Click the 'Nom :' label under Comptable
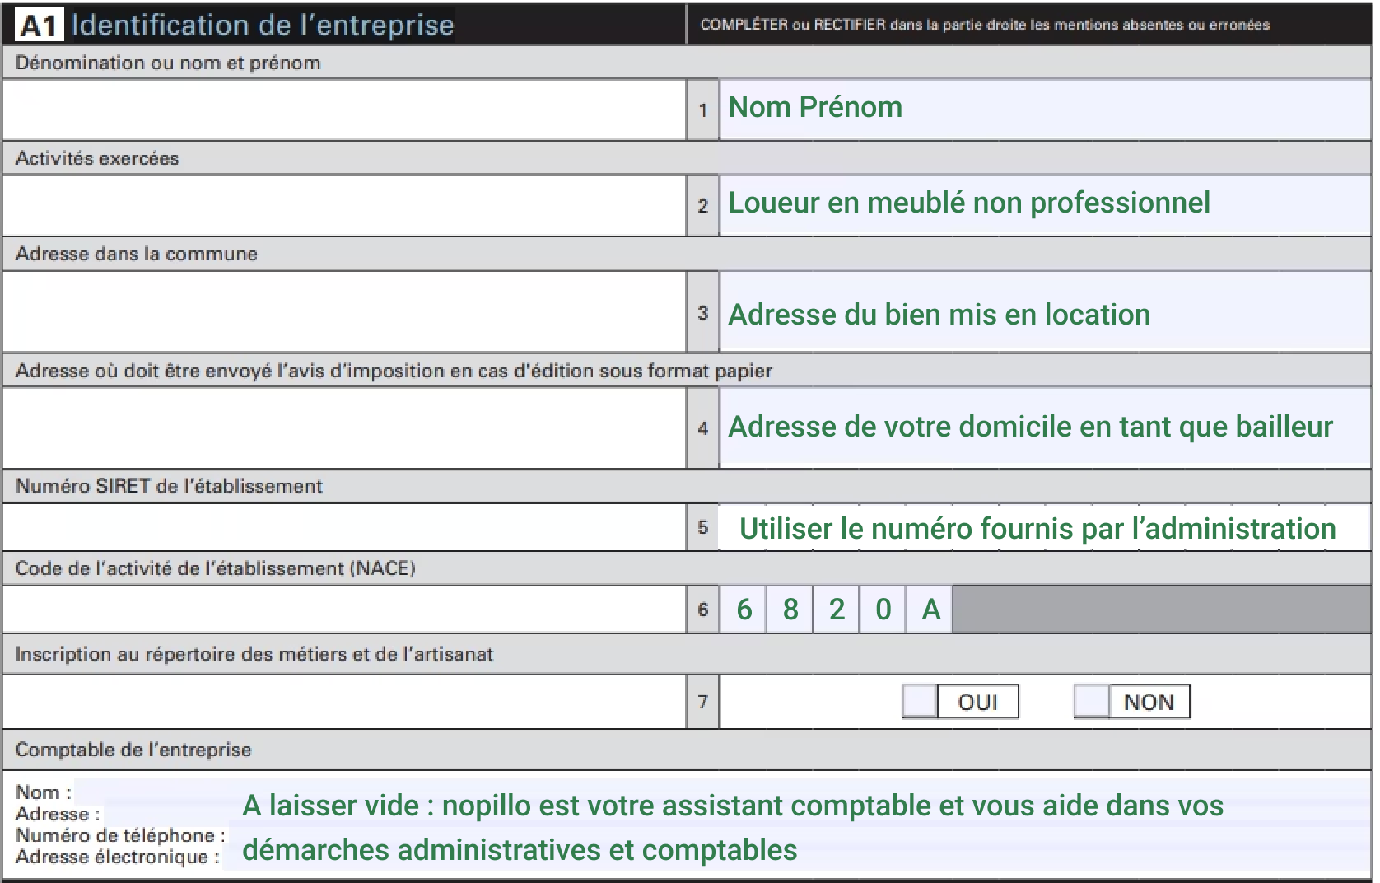This screenshot has height=883, width=1380. [x=44, y=792]
